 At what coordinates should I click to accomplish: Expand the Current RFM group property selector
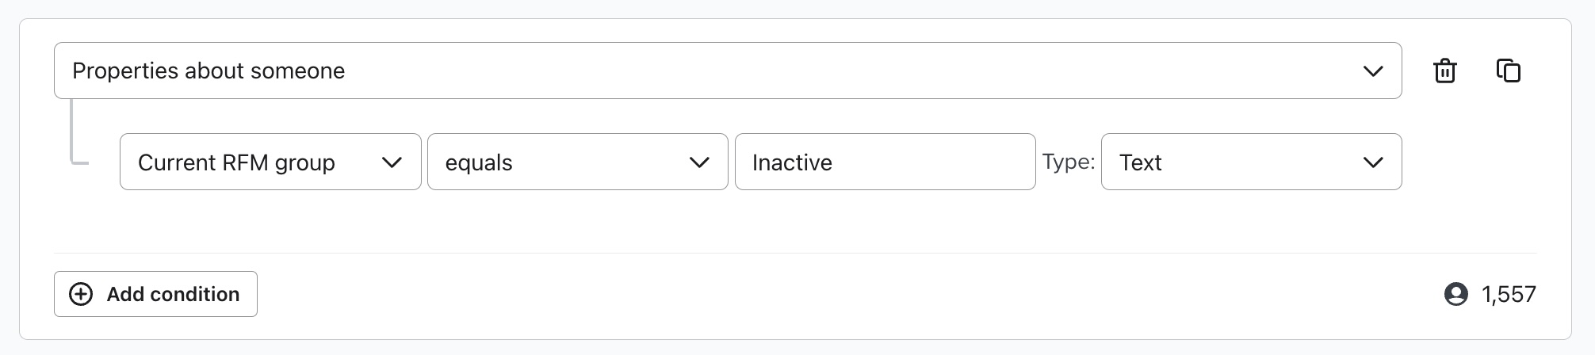coord(270,162)
